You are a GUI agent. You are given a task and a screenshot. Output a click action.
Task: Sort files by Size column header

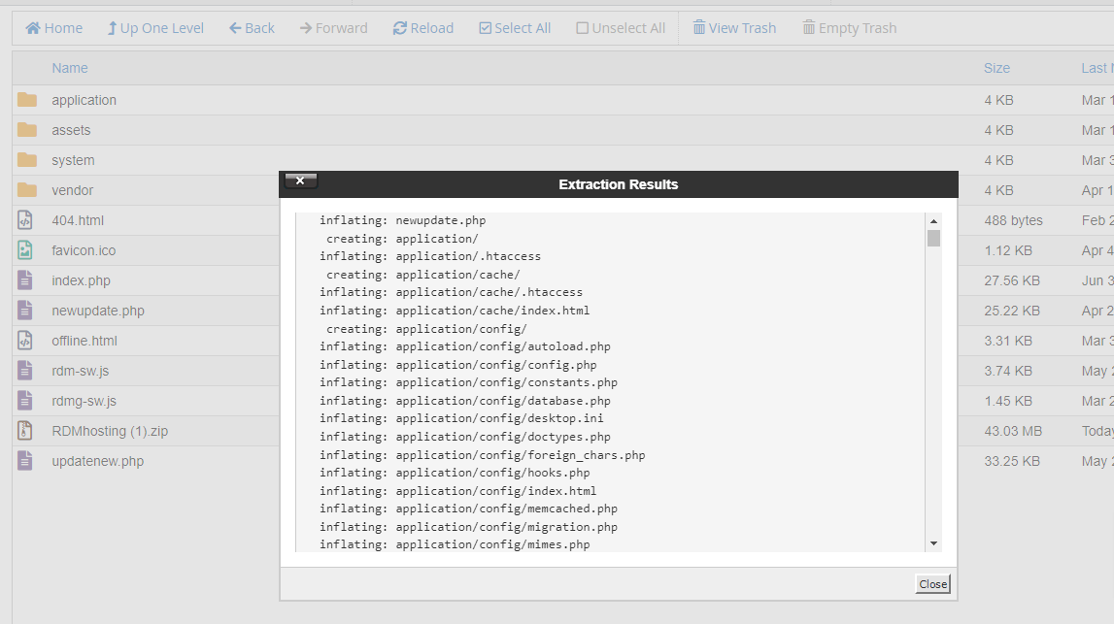(996, 68)
